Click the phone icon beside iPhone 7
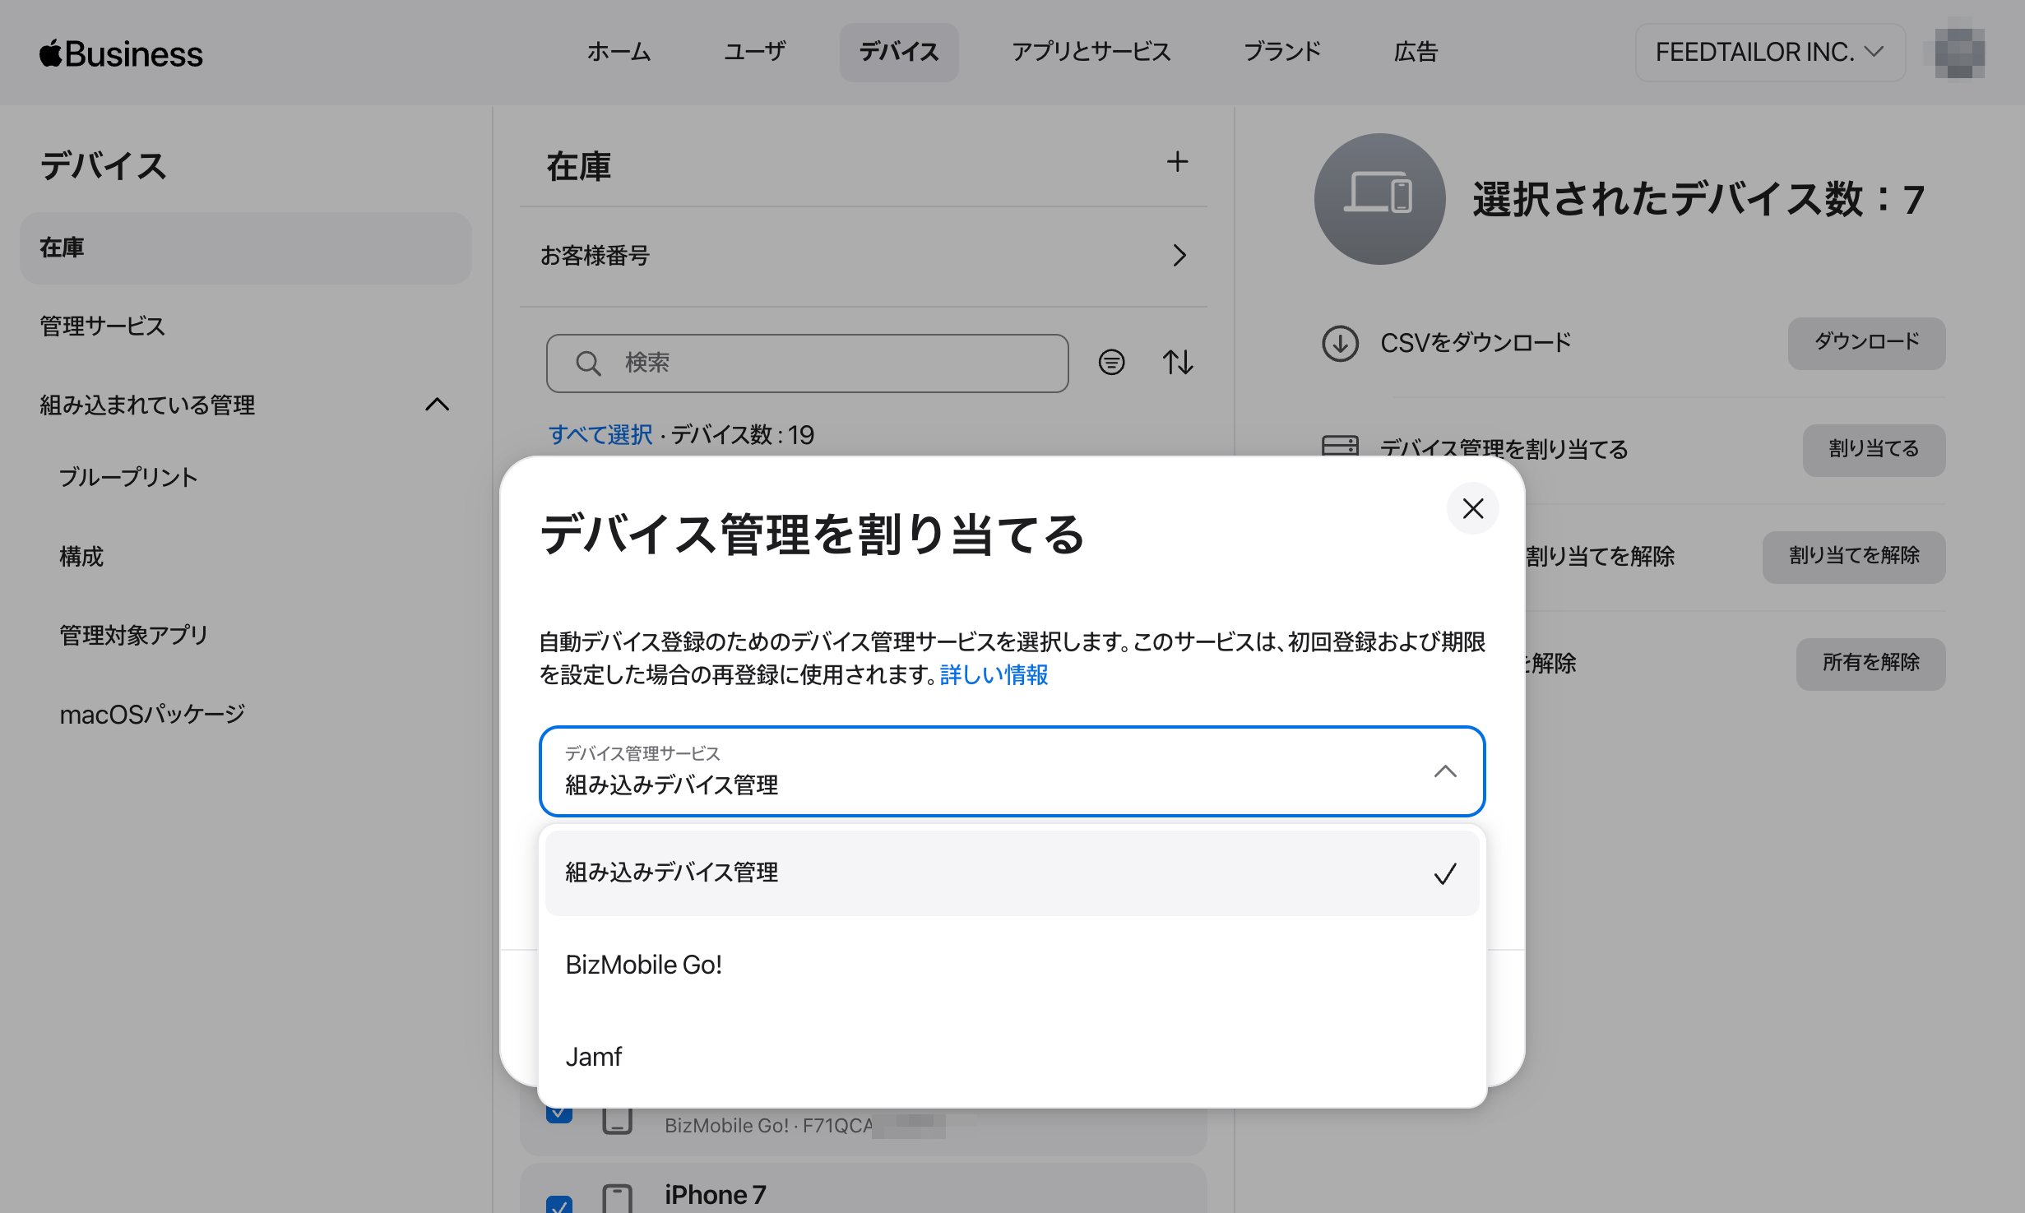 coord(617,1197)
